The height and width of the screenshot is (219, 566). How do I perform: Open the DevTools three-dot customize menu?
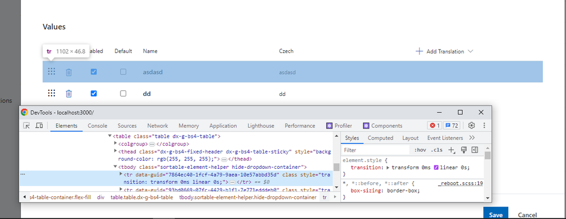(x=484, y=125)
